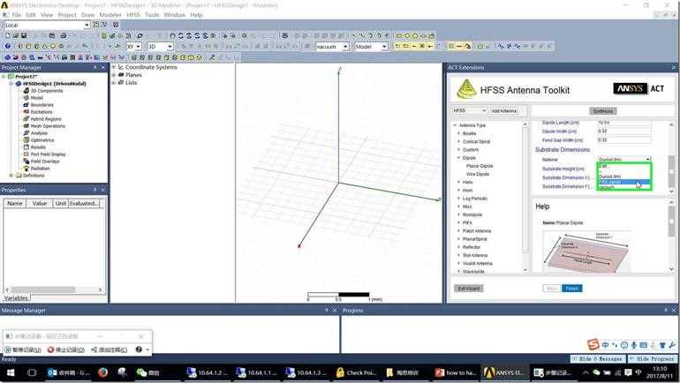Click the Optimetrics icon in project tree
680x383 pixels.
[26, 140]
